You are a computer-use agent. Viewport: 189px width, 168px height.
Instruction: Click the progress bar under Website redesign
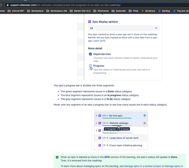tap(117, 126)
